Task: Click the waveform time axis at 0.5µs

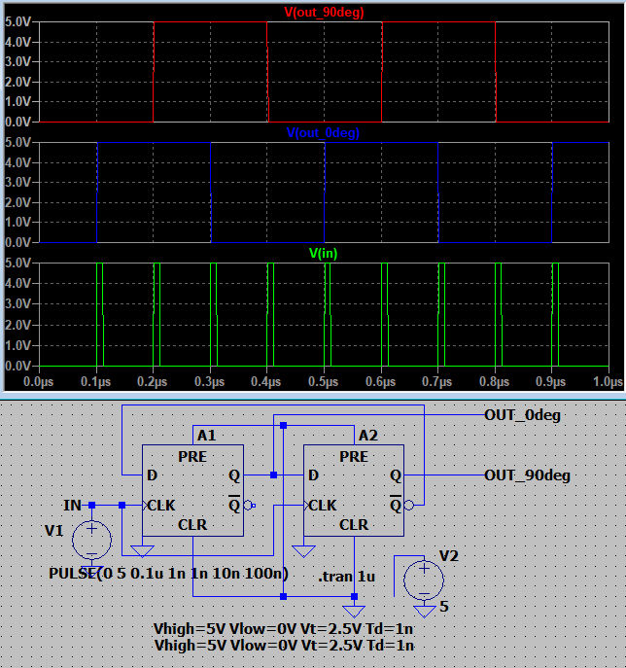Action: tap(325, 382)
